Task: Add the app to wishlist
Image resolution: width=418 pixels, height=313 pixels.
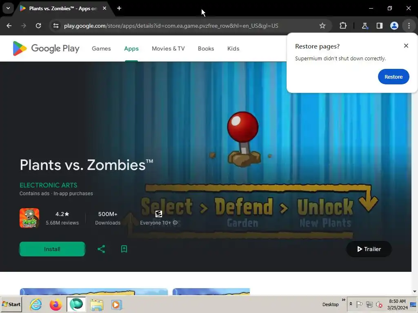Action: [124, 249]
